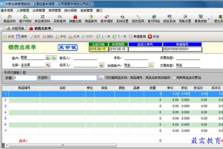Add new customer with green plus icon
The image size is (223, 149).
tap(54, 58)
